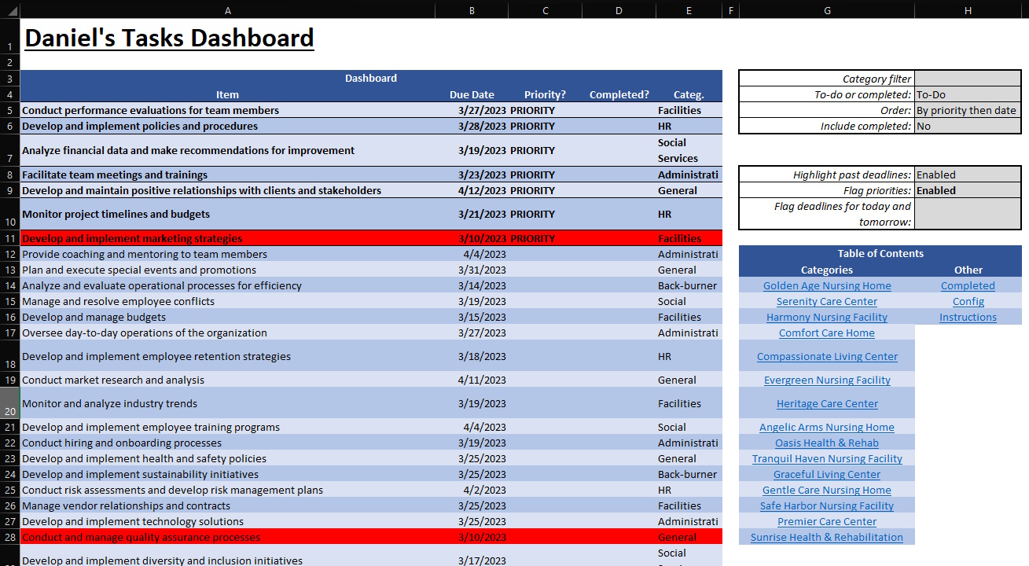This screenshot has width=1029, height=566.
Task: Open the Compassionate Living Center link
Action: pyautogui.click(x=826, y=356)
